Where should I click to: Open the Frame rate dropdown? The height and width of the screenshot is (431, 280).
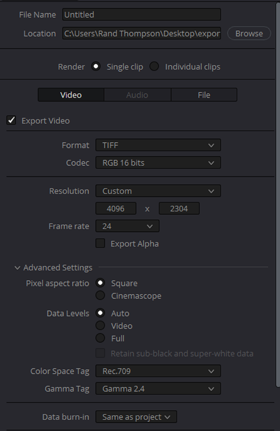pyautogui.click(x=127, y=226)
